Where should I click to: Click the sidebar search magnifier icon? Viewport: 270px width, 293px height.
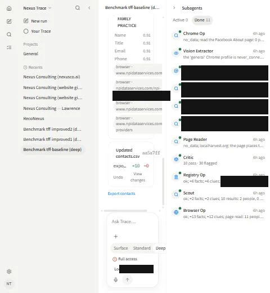tap(78, 8)
